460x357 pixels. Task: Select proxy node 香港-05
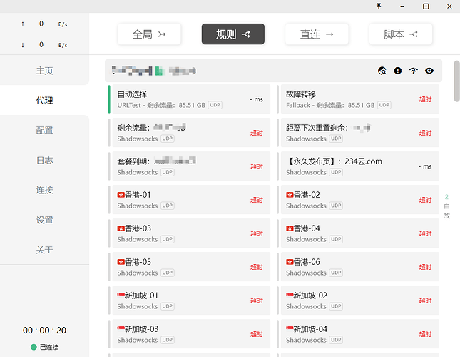pos(189,266)
